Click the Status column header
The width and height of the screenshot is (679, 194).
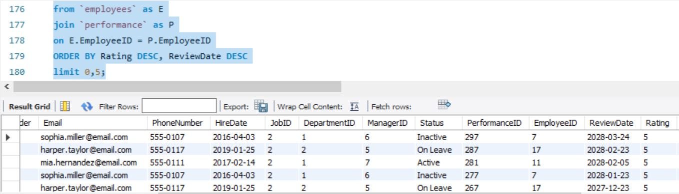(x=438, y=123)
